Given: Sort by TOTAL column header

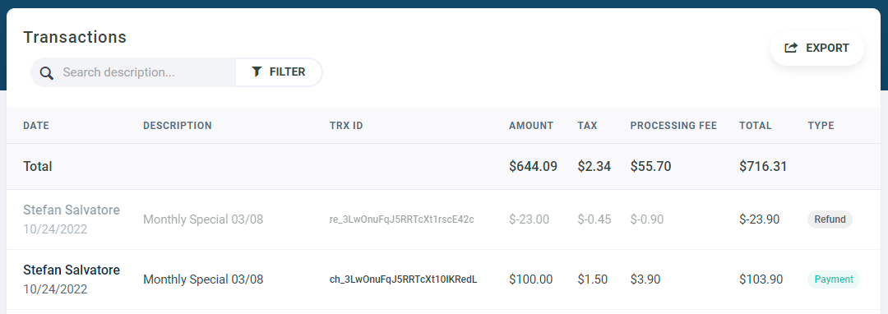Looking at the screenshot, I should 756,126.
